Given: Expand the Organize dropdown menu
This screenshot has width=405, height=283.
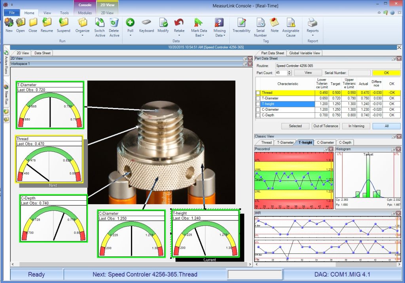Looking at the screenshot, I should pyautogui.click(x=82, y=35).
